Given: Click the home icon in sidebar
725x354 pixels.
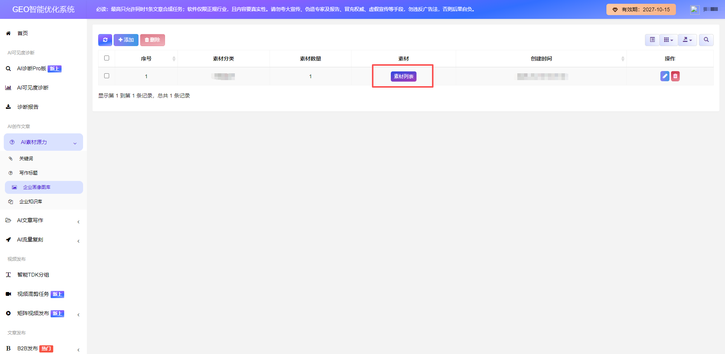Looking at the screenshot, I should [8, 33].
